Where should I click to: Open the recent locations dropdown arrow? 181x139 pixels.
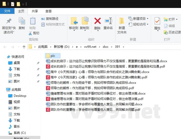(19, 47)
